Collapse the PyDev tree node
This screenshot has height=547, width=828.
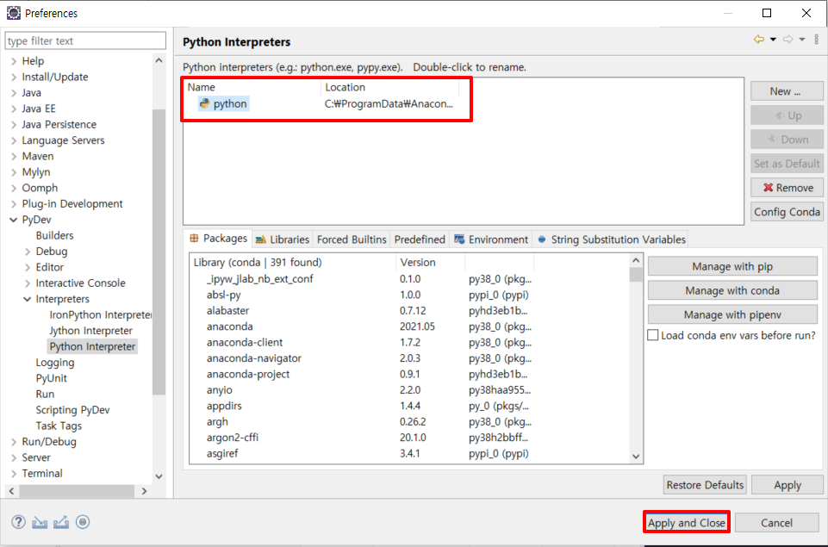(x=14, y=220)
